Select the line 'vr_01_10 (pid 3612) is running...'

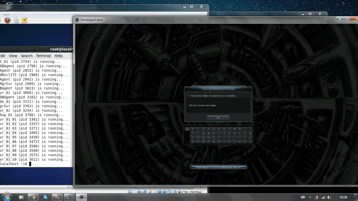34,159
